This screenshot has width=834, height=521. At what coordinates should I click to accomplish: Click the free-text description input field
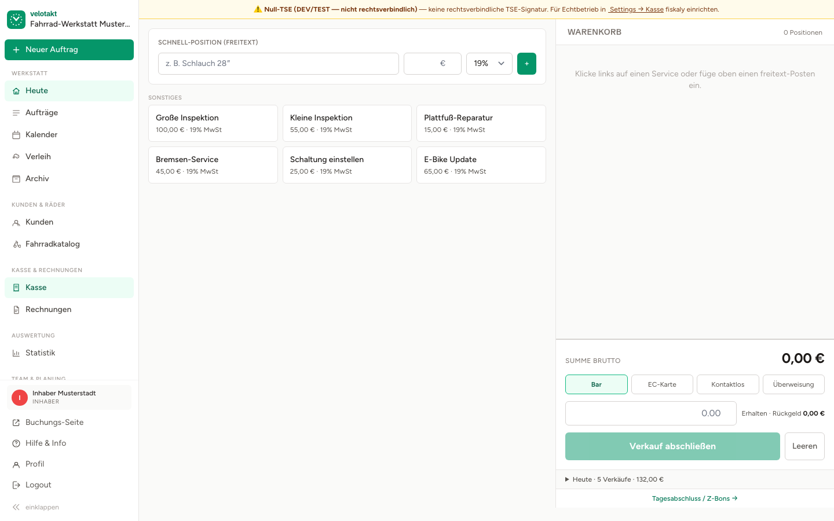pos(279,64)
